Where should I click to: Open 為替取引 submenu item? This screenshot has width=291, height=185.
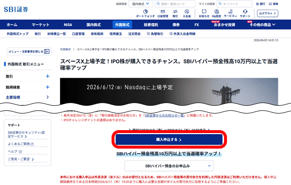pos(155,34)
